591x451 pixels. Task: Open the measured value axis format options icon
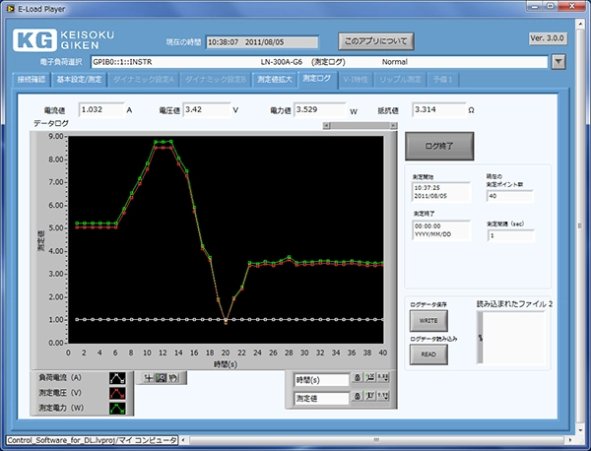(x=383, y=399)
